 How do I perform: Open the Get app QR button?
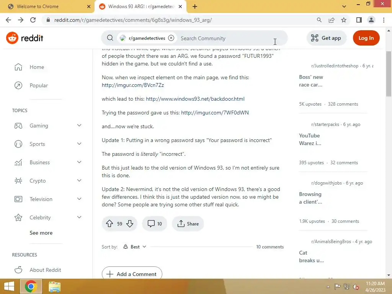point(326,38)
